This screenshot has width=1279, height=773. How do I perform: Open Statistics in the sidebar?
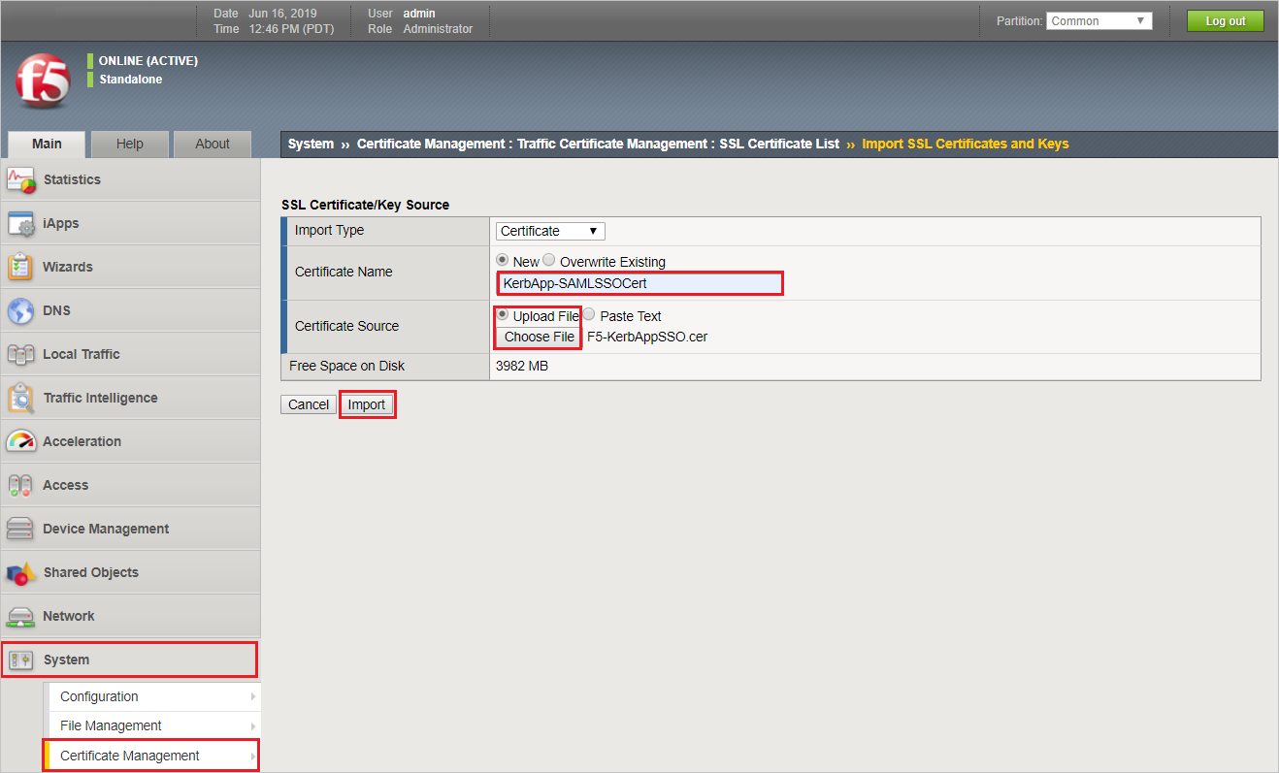(130, 179)
